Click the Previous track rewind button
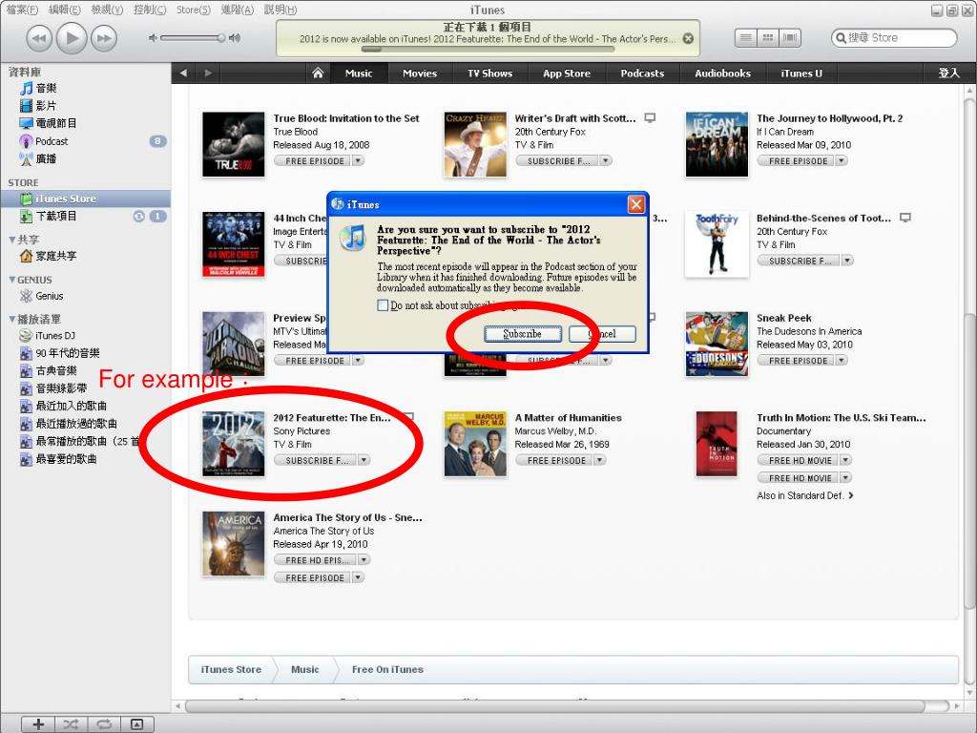The width and height of the screenshot is (977, 733). coord(38,38)
